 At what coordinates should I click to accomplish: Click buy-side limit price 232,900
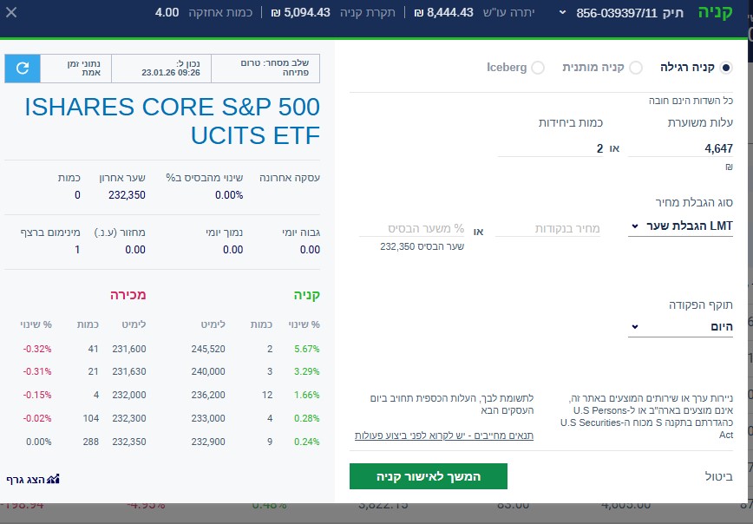(x=207, y=442)
